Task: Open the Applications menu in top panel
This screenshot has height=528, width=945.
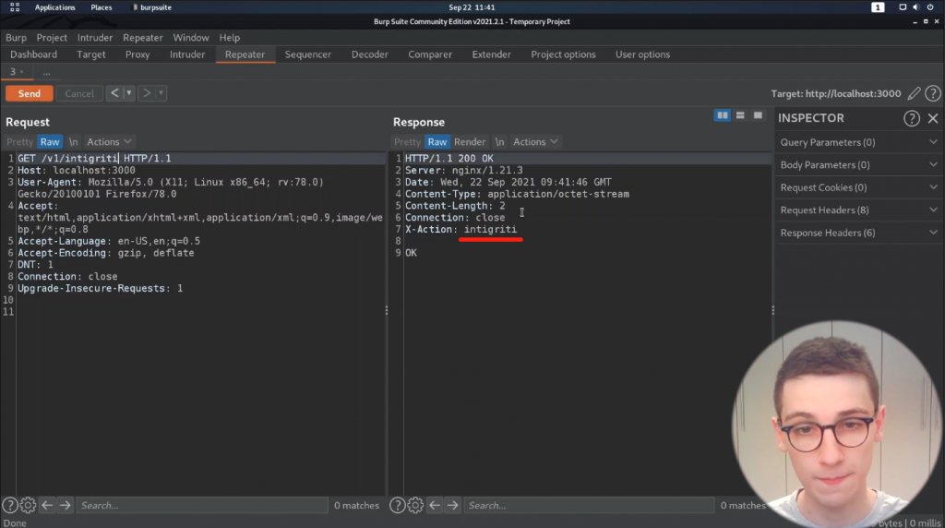Action: coord(54,7)
